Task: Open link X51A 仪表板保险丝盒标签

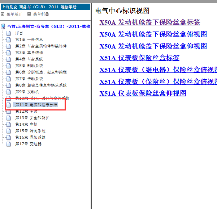Action: point(139,58)
